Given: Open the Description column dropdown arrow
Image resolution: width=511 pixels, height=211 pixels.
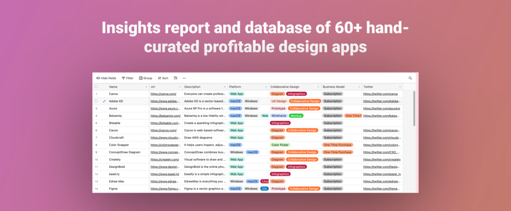Looking at the screenshot, I should click(x=225, y=87).
